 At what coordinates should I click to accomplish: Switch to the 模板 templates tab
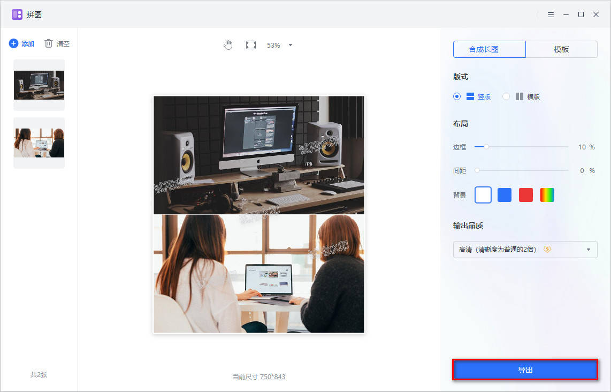point(561,49)
